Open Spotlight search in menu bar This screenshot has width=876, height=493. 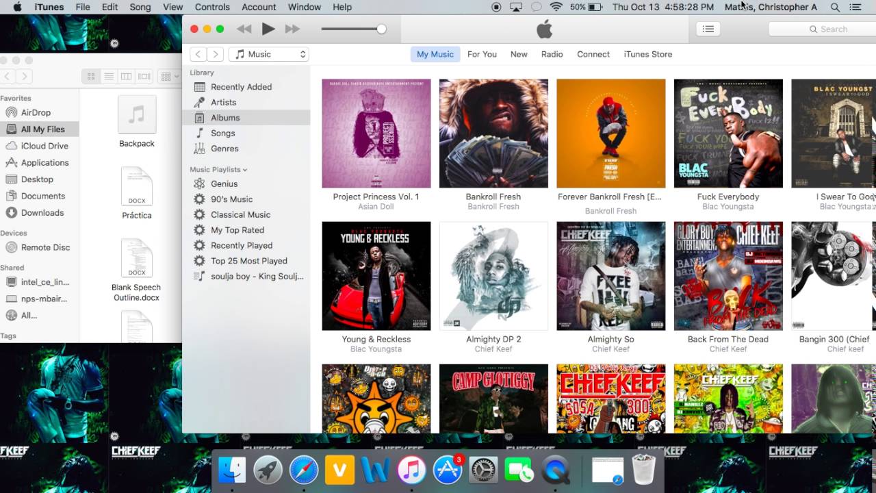(x=835, y=7)
